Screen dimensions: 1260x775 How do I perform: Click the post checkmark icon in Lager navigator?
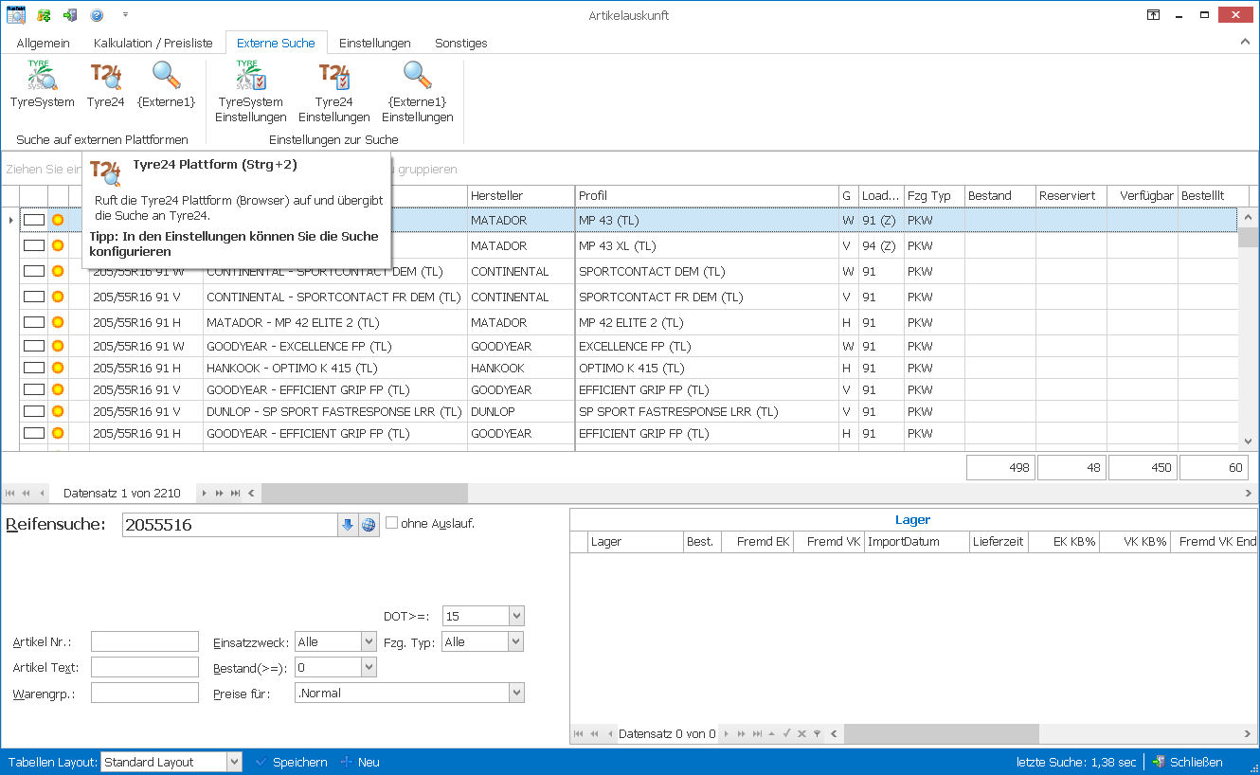pyautogui.click(x=786, y=734)
